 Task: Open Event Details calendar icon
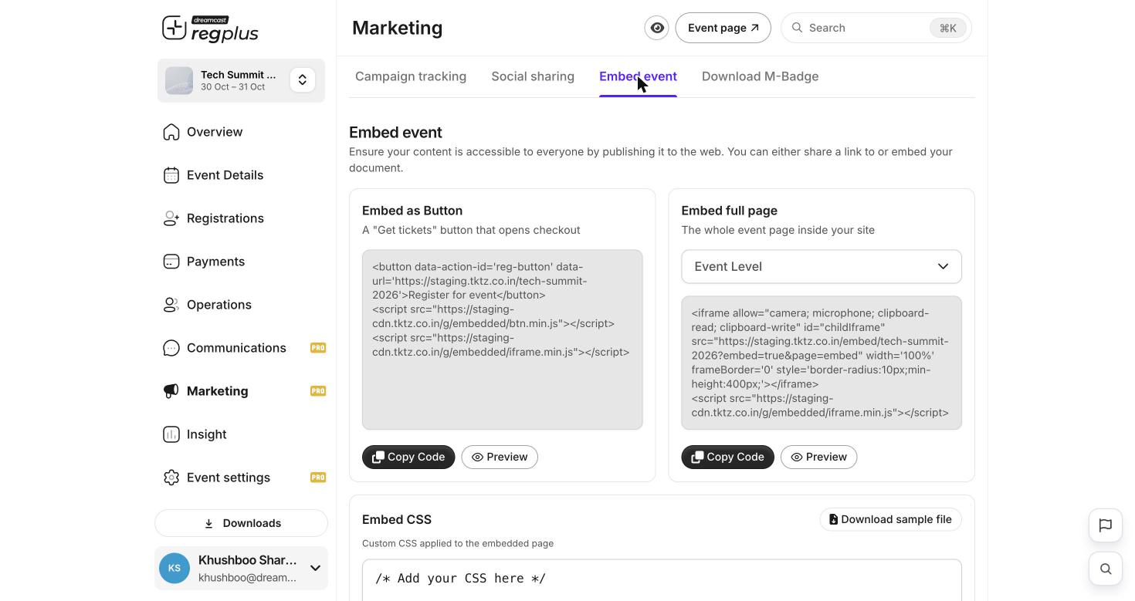tap(171, 175)
